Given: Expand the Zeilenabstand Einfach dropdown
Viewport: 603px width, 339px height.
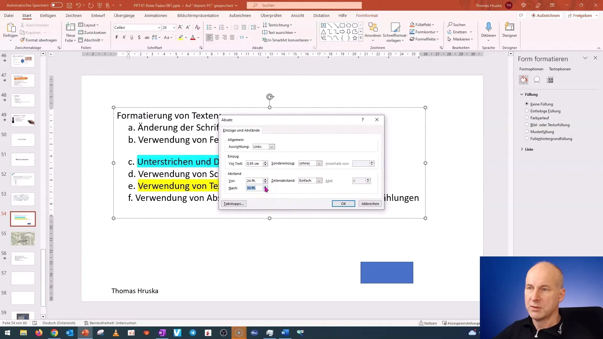Looking at the screenshot, I should (x=319, y=180).
